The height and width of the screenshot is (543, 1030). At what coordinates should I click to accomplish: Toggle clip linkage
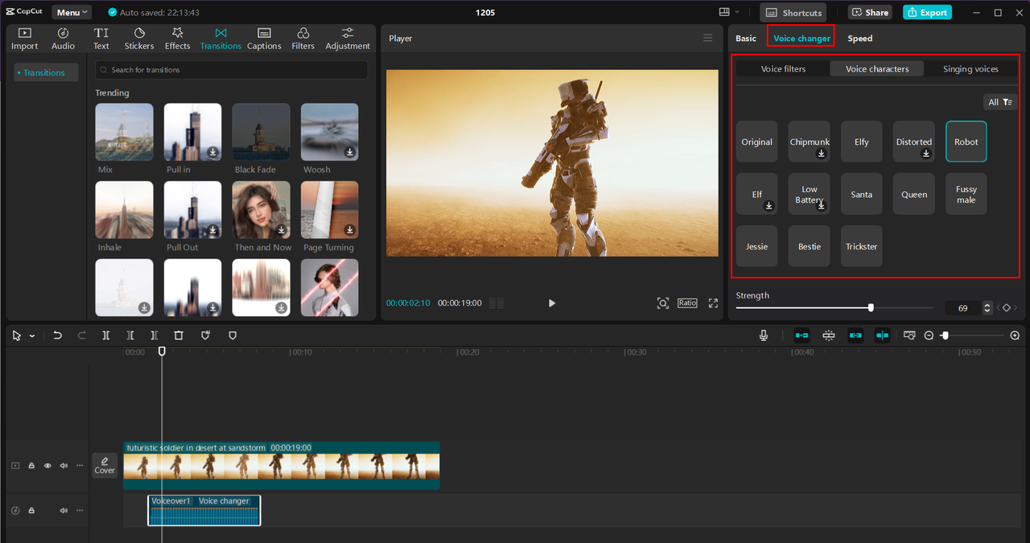tap(855, 335)
